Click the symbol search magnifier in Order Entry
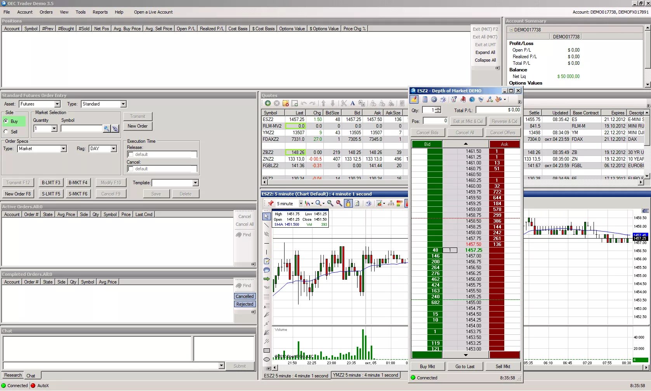Viewport: 651px width, 391px height. (106, 128)
